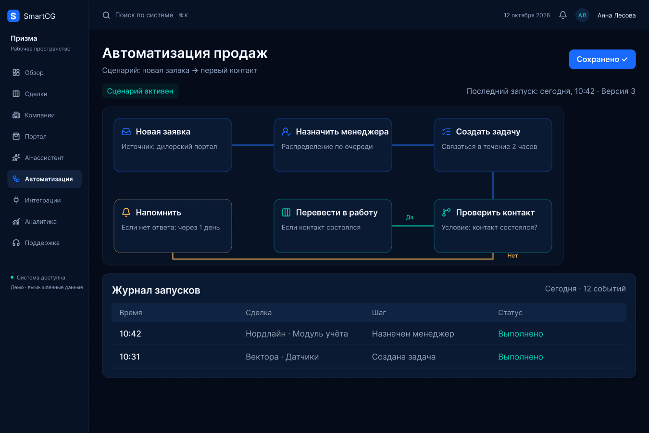Click the Автоматизация workflow icon in sidebar
Screen dimensions: 649x433
click(16, 179)
